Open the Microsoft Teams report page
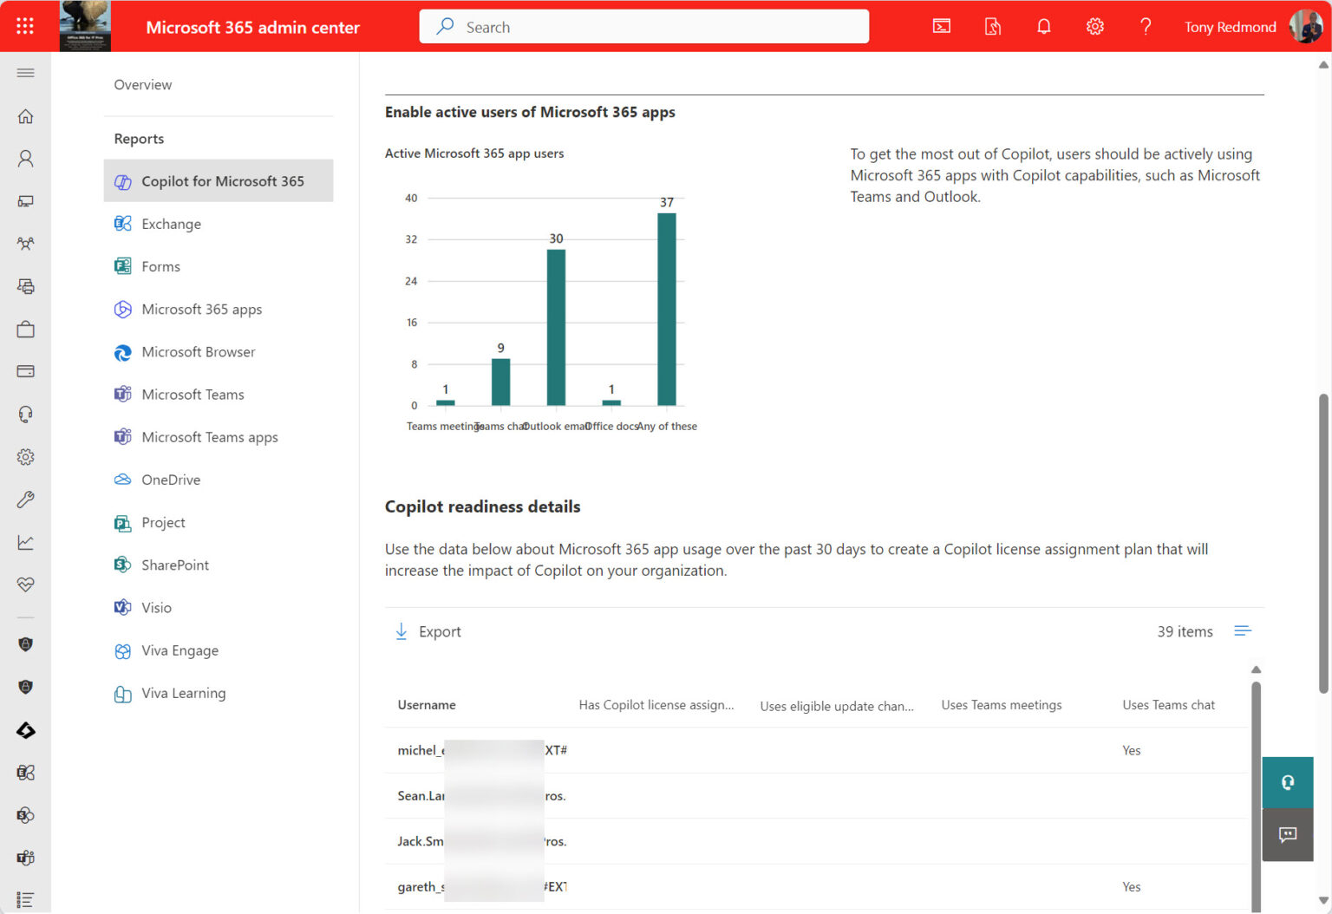Screen dimensions: 1332x914 click(193, 395)
